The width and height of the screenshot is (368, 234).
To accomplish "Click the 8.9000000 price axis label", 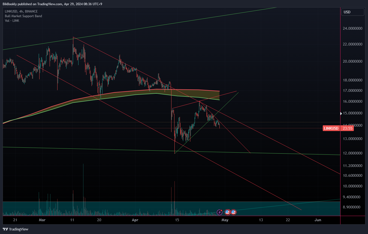I will pos(352,207).
